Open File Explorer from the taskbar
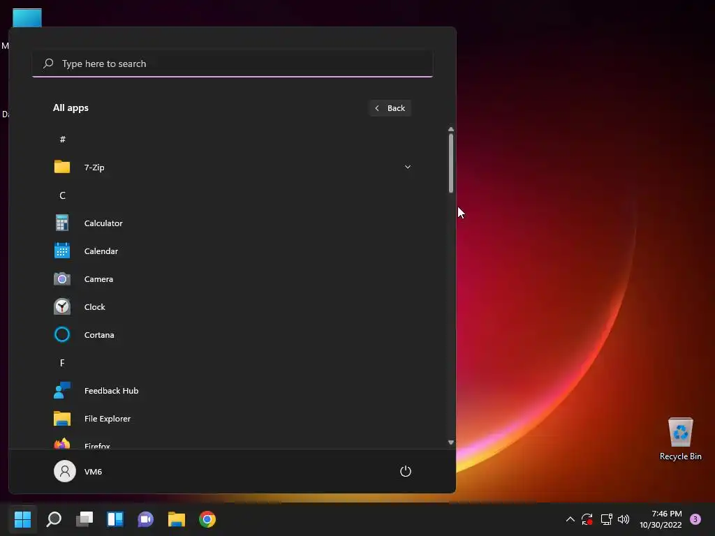 177,519
